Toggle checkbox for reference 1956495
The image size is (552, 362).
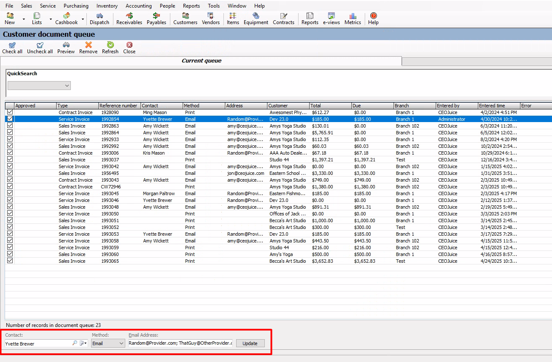point(10,173)
